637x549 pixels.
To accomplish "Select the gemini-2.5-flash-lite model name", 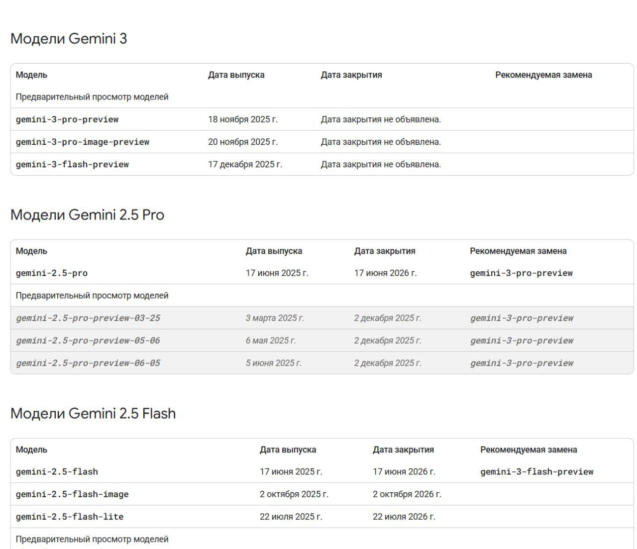I will click(x=70, y=517).
